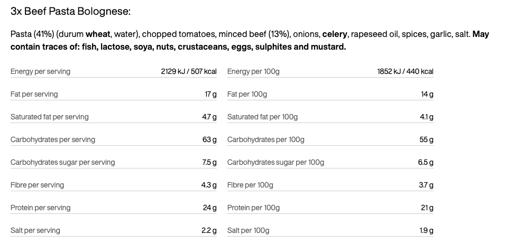Click the "Fibre per serving" label

tap(37, 185)
